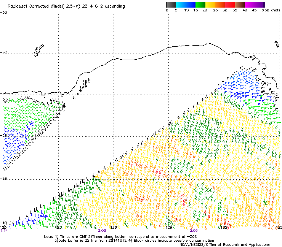The height and width of the screenshot is (247, 282).
Task: Select the brown 35-40 knots legend swatch
Action: [x=240, y=5]
